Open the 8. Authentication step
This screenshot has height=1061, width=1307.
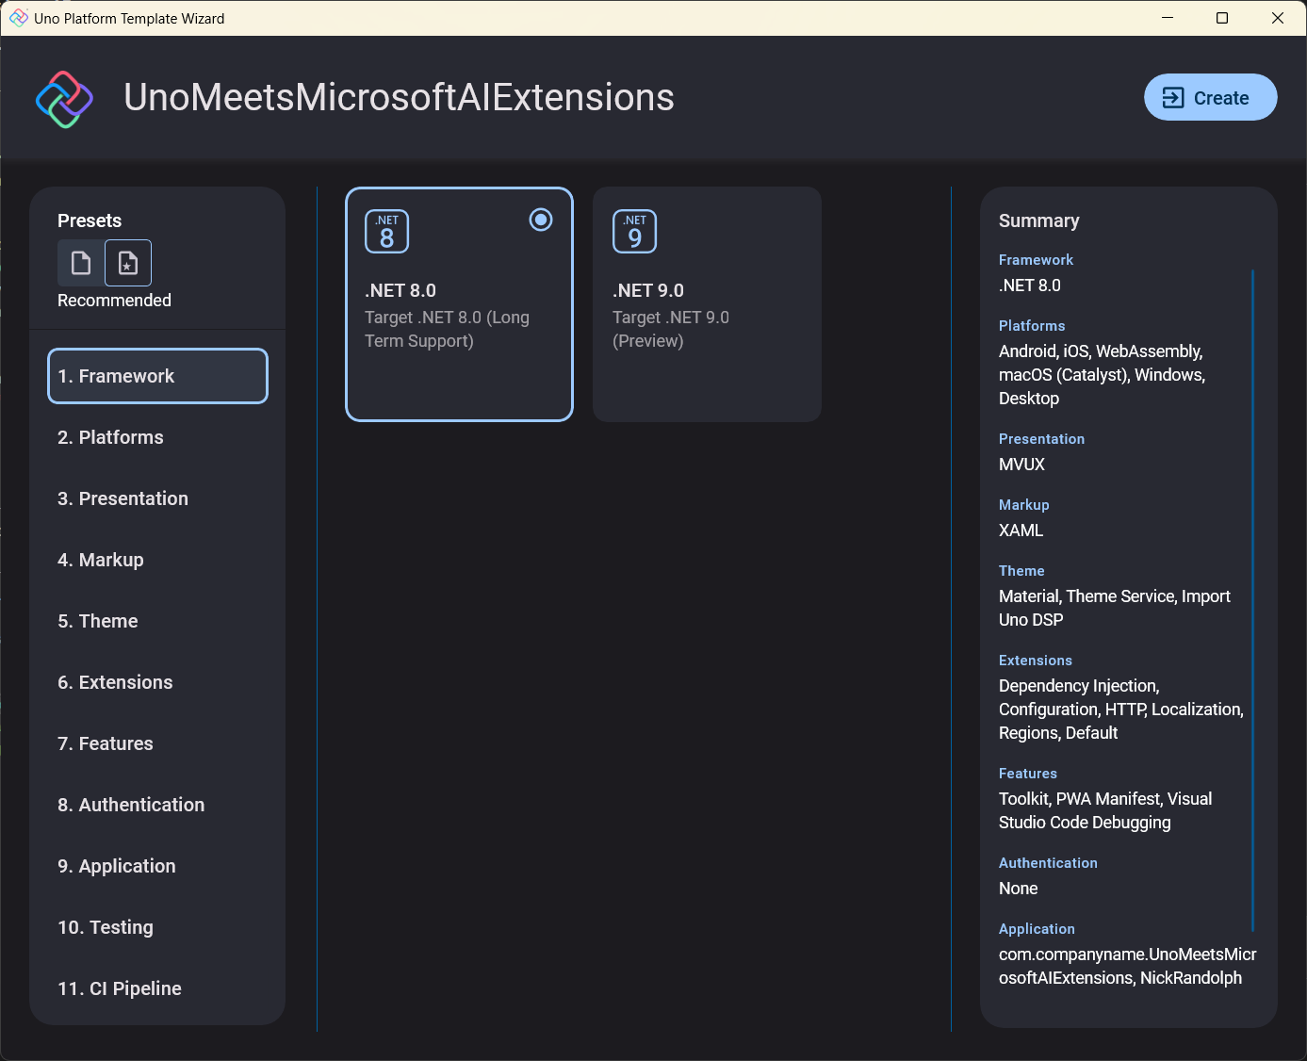[x=131, y=805]
